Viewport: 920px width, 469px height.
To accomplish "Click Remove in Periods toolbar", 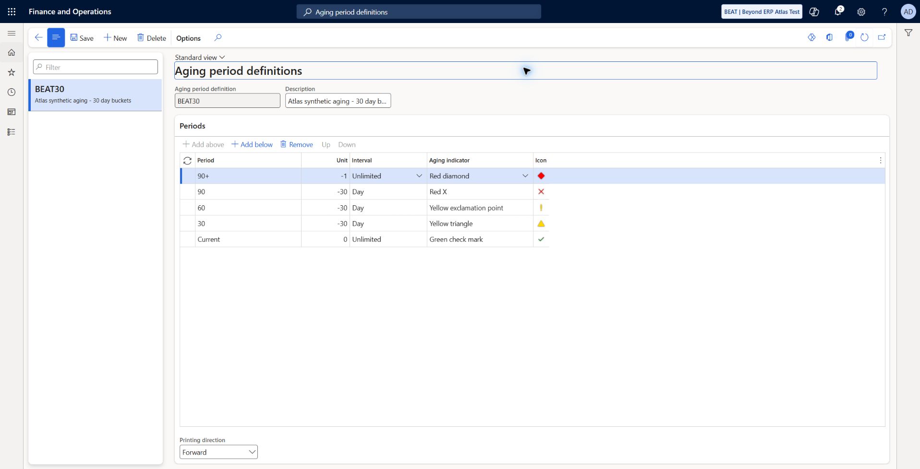I will click(297, 144).
